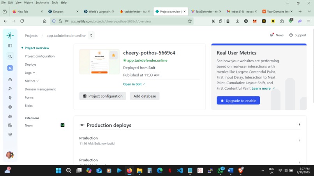Close the taskdefender browser tab
Image resolution: width=314 pixels, height=176 pixels.
149,12
